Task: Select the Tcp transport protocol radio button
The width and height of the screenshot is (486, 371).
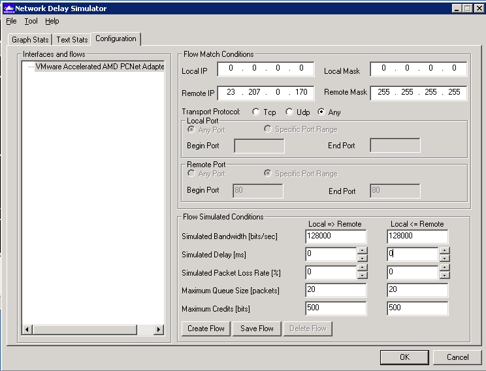Action: [x=256, y=112]
